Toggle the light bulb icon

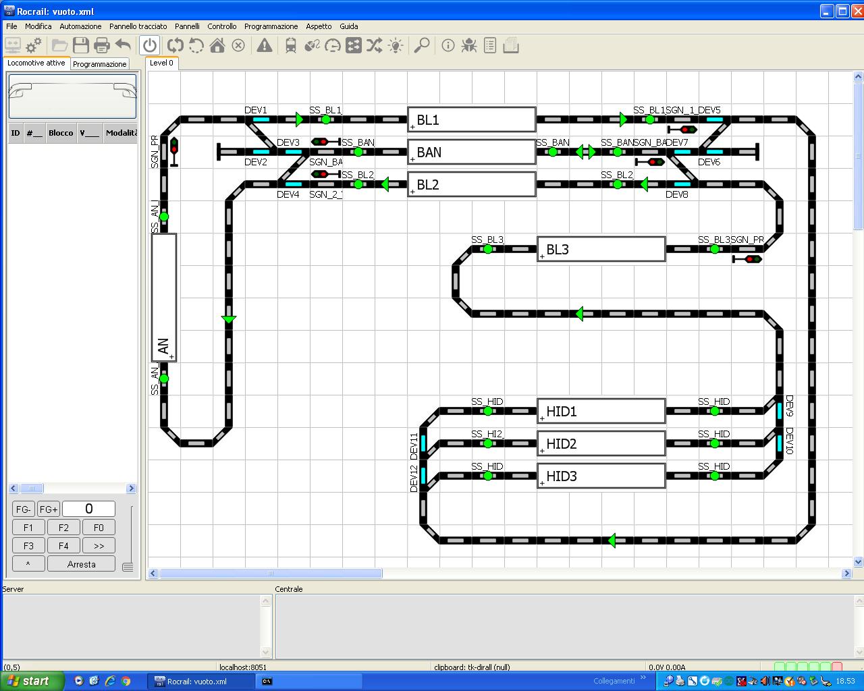click(396, 45)
